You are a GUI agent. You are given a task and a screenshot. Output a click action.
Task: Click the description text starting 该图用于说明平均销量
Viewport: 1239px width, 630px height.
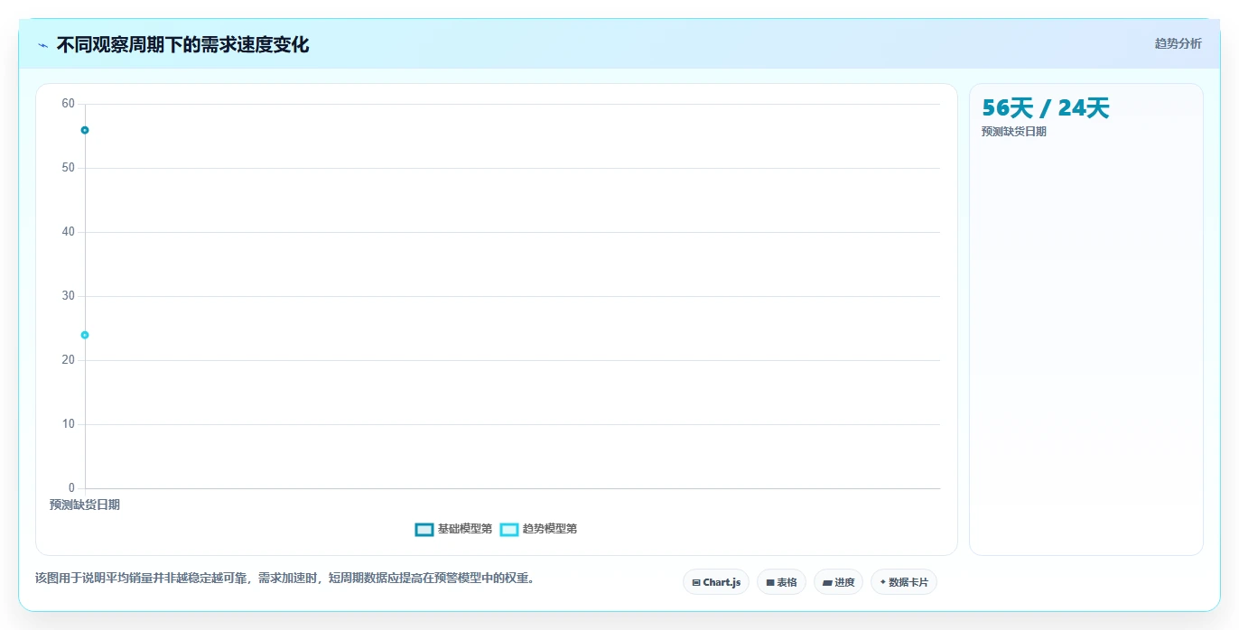[x=286, y=578]
